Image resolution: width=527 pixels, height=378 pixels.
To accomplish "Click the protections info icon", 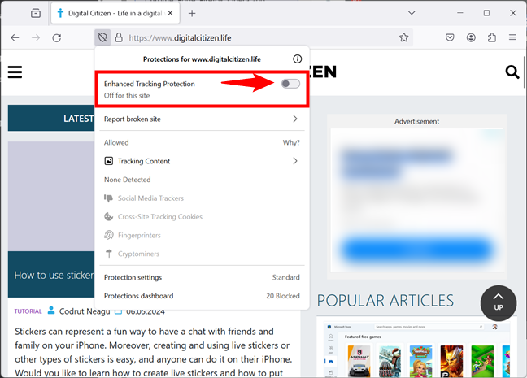I will (297, 59).
